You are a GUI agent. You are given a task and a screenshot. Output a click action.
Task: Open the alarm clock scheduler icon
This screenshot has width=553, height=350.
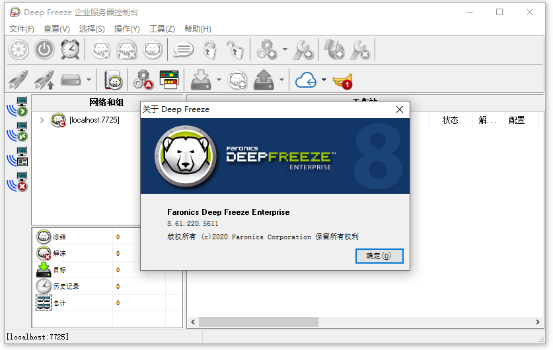(x=70, y=49)
